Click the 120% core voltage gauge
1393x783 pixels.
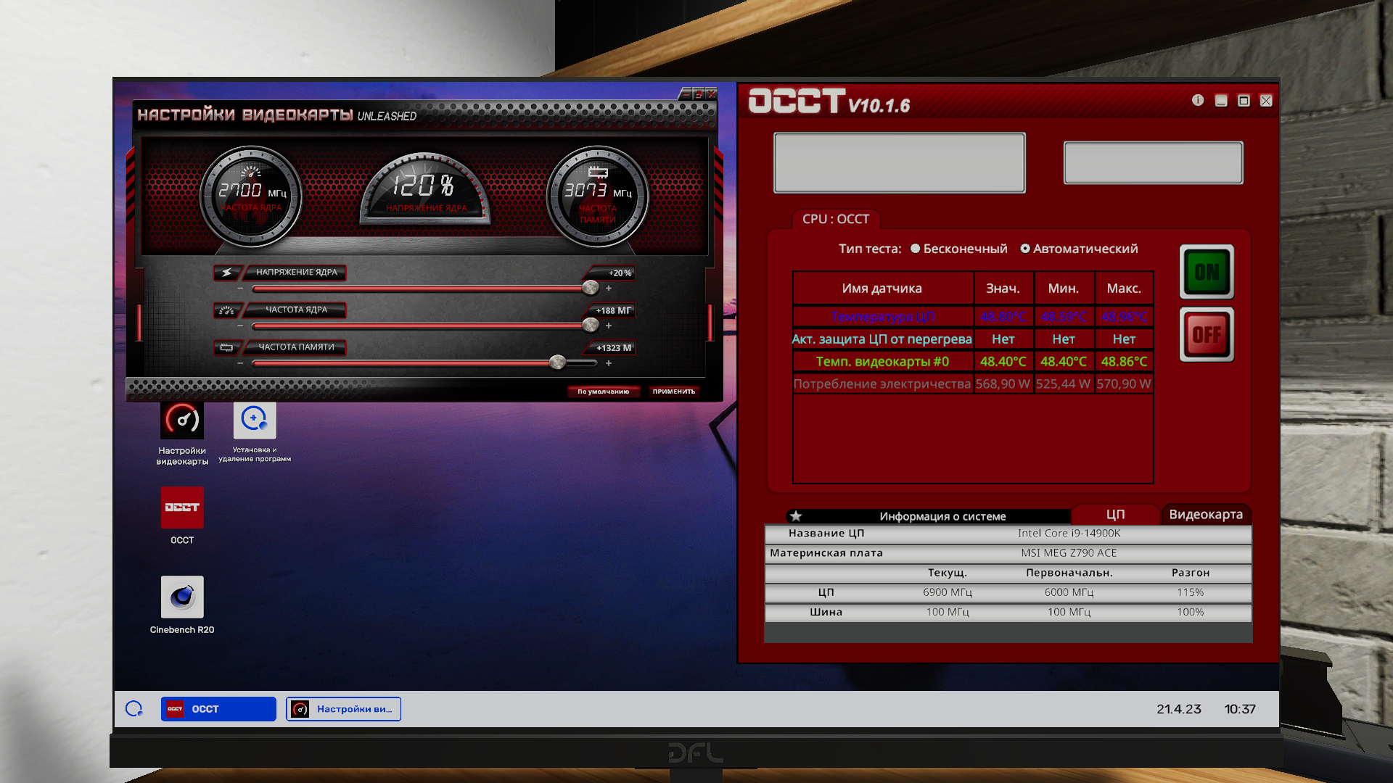(x=425, y=188)
